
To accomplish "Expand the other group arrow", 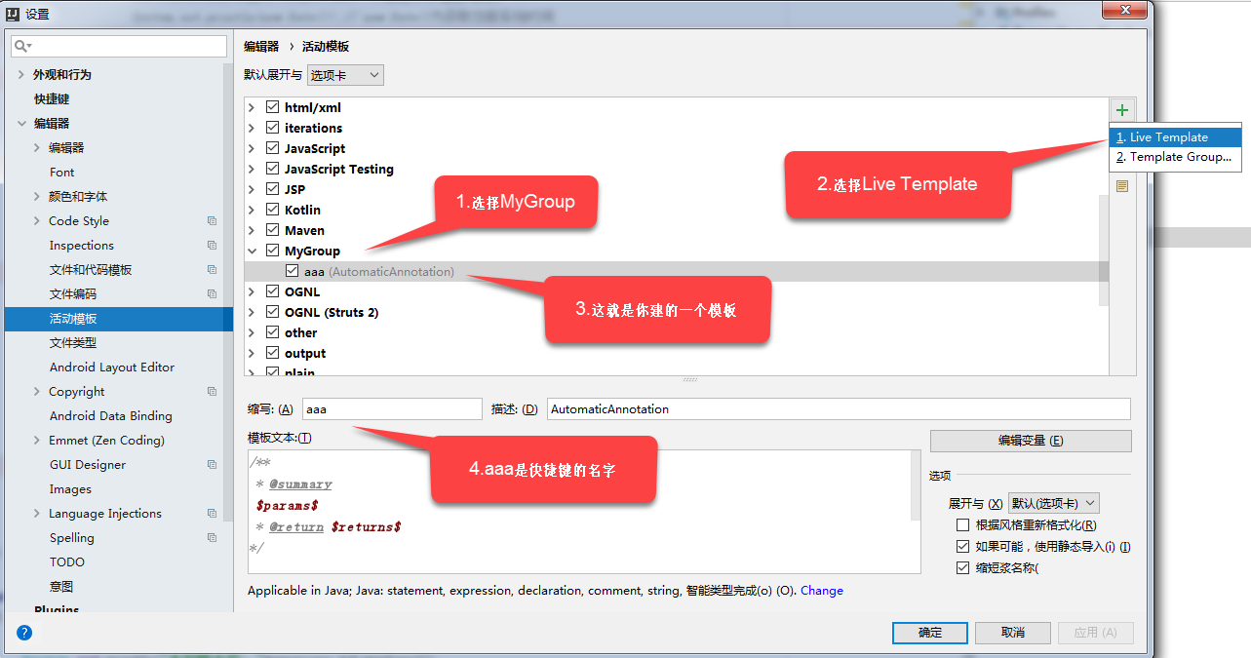I will click(x=252, y=332).
